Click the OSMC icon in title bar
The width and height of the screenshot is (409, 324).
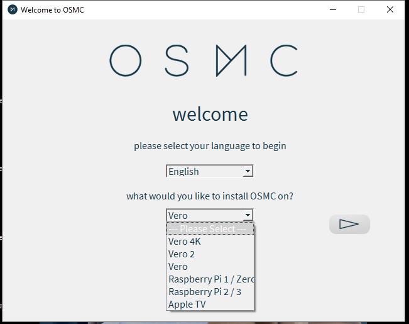point(13,9)
